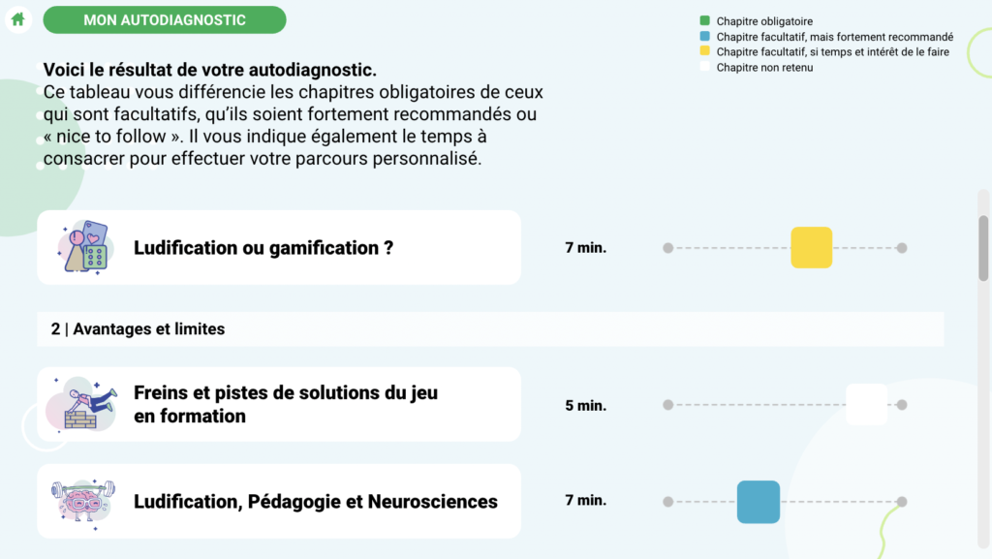Click the vertical scrollbar thumb
Viewport: 992px width, 559px height.
[983, 248]
